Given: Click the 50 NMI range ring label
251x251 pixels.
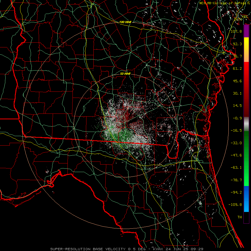Looking at the screenshot, I should click(x=125, y=74).
